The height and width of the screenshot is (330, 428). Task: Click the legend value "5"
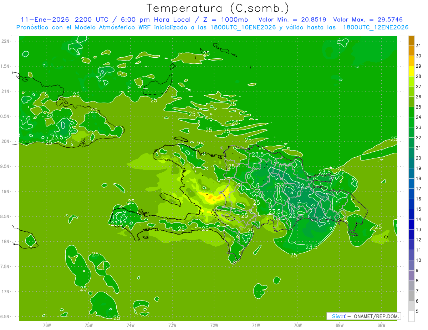[417, 311]
